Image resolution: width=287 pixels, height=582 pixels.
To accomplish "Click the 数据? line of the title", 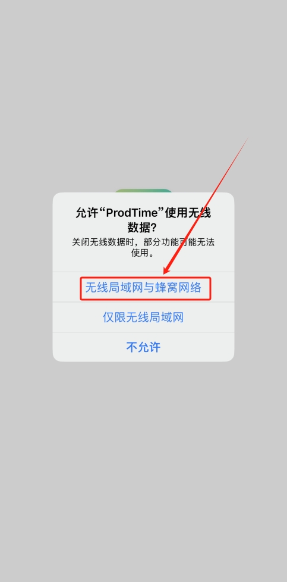I will (x=143, y=227).
